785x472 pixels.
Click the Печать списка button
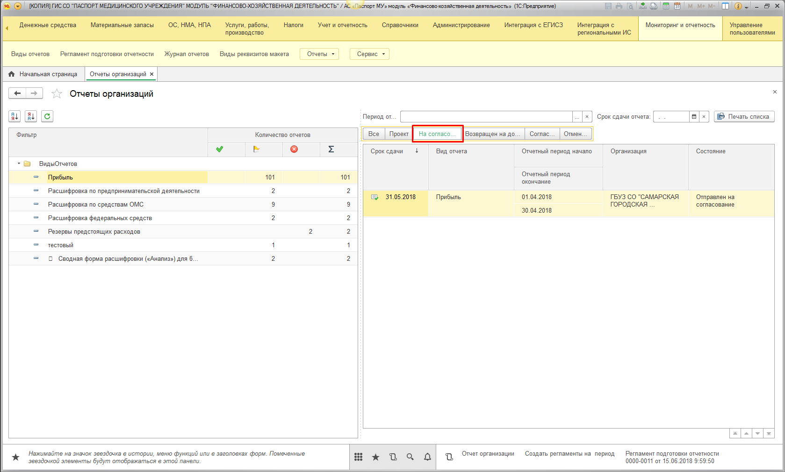(x=744, y=116)
